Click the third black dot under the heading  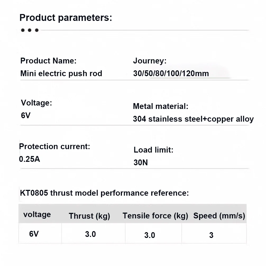[x=37, y=30]
